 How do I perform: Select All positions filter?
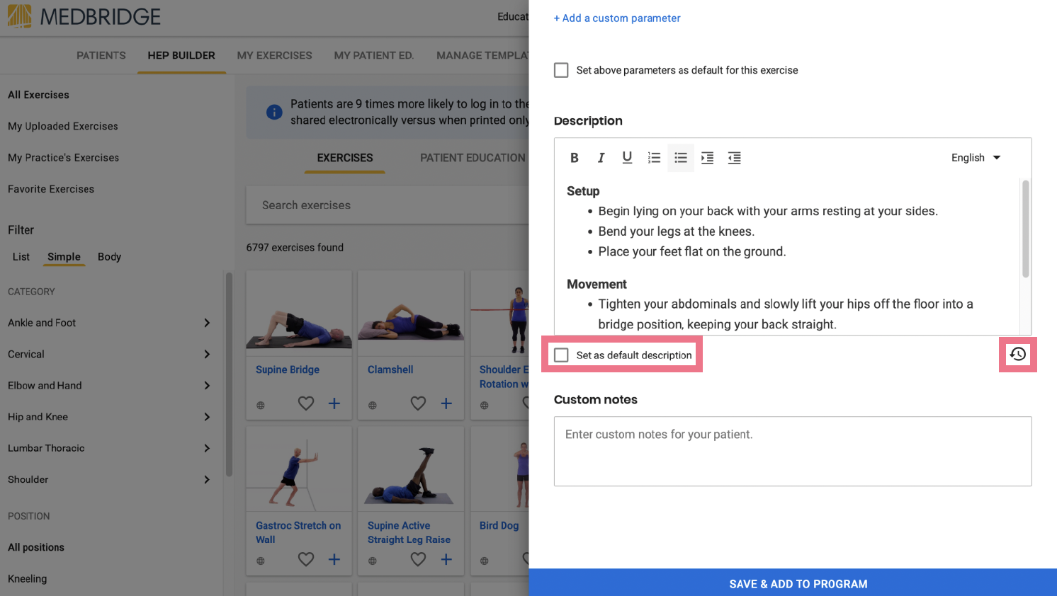click(36, 547)
